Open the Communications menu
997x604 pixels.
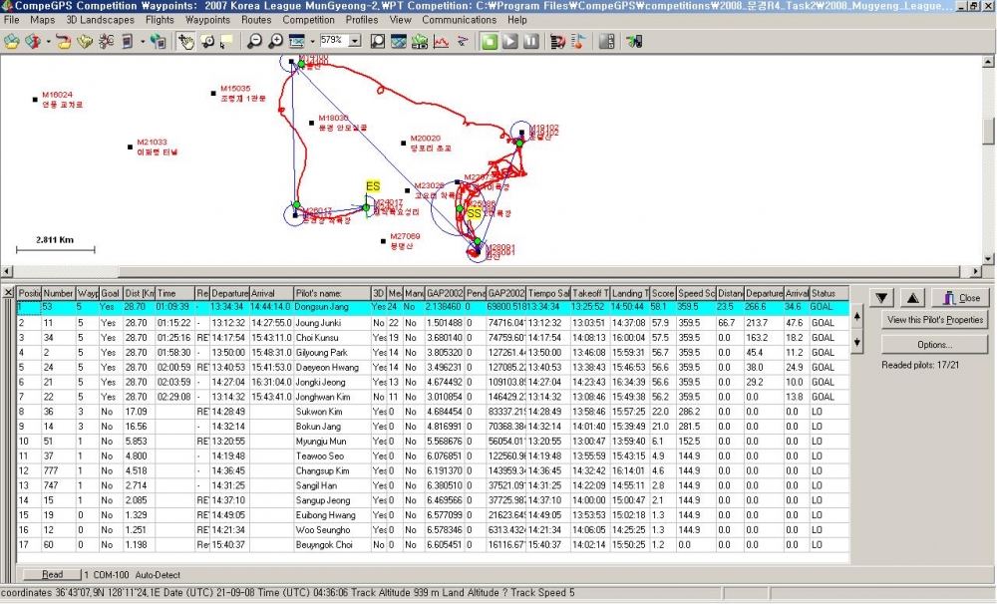click(459, 20)
